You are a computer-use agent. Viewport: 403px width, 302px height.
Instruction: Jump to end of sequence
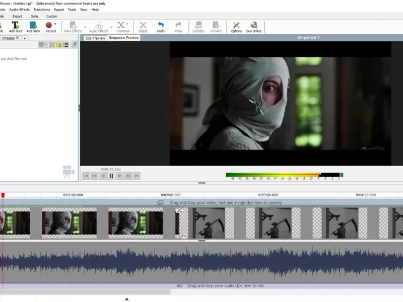(x=137, y=176)
